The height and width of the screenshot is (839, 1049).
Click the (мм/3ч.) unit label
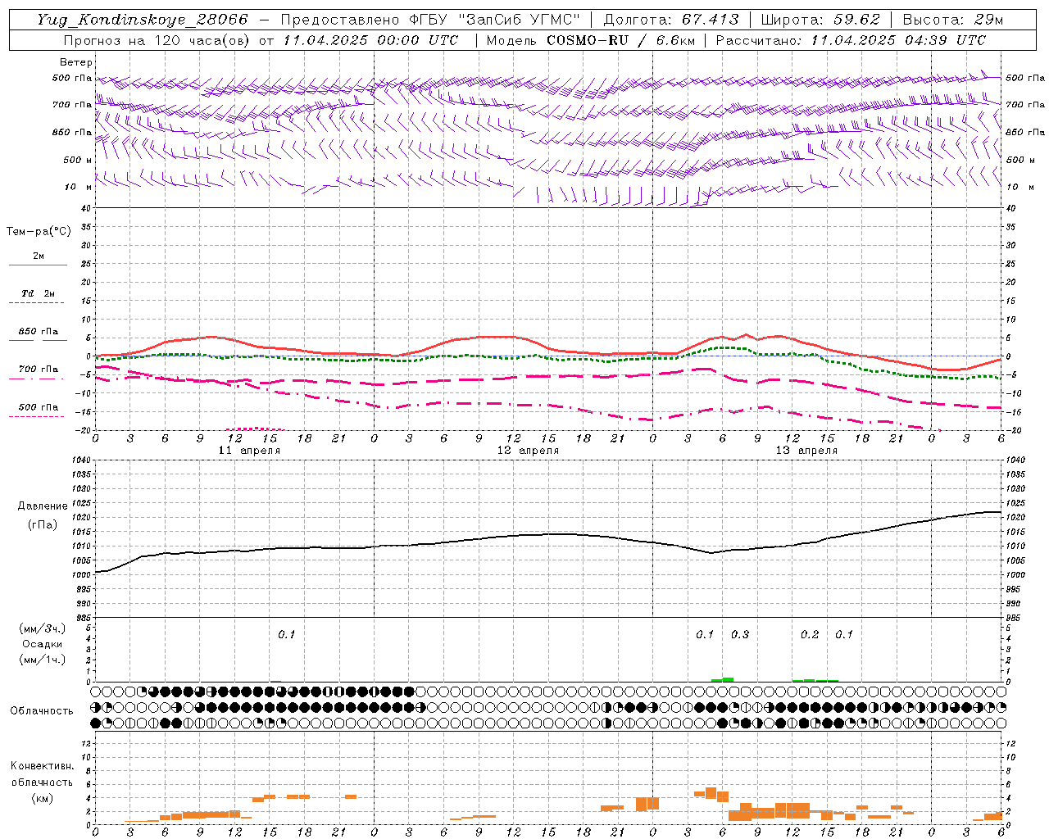[x=43, y=628]
